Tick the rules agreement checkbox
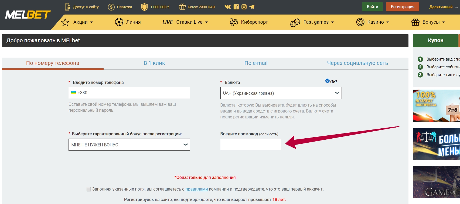This screenshot has height=204, width=460. (x=88, y=189)
